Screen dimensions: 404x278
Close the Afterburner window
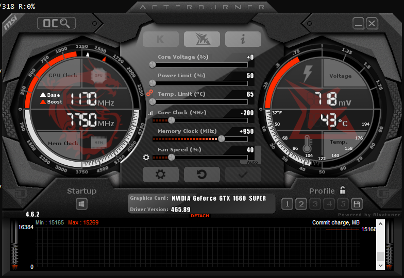(372, 24)
